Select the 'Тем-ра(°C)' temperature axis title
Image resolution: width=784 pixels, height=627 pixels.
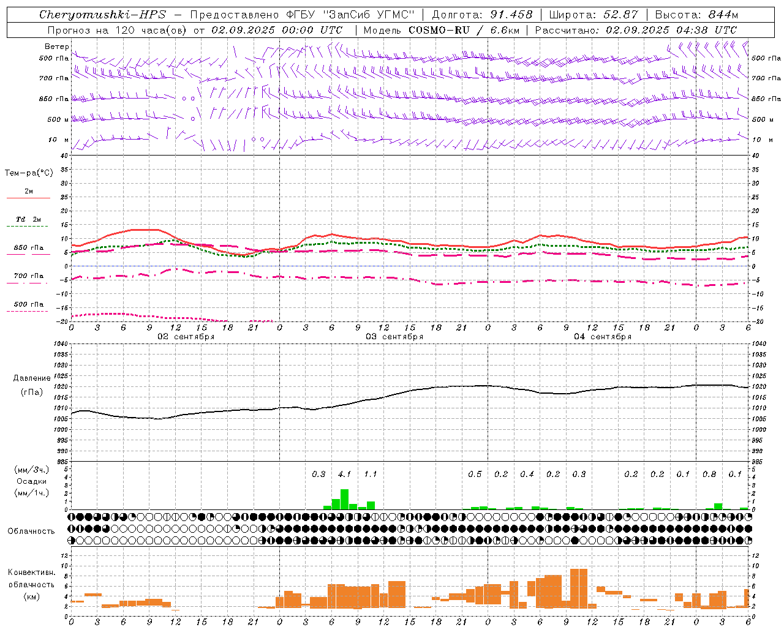click(29, 173)
